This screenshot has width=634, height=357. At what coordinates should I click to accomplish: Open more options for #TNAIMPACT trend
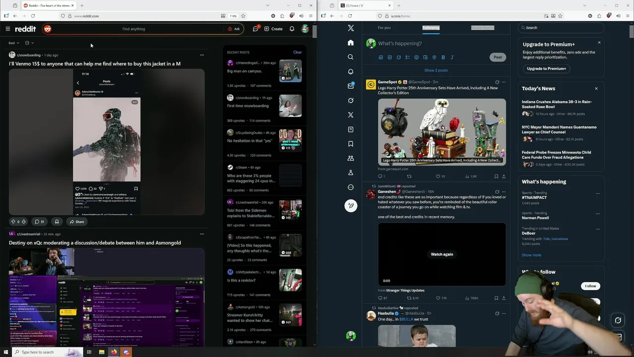(x=598, y=193)
